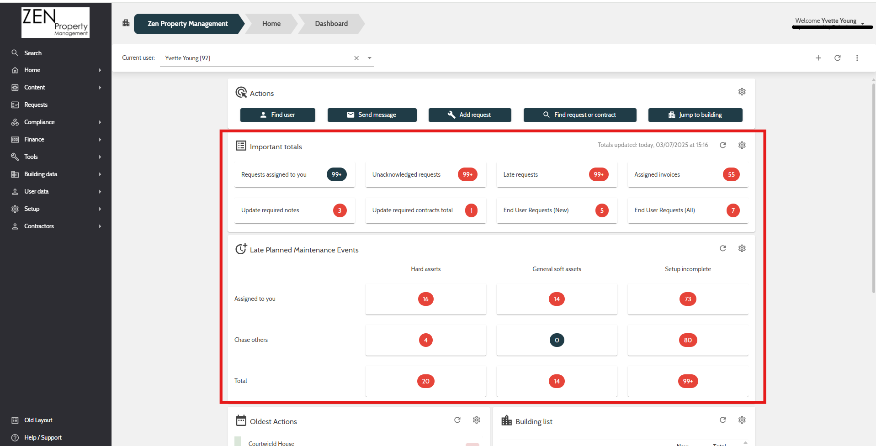Screen dimensions: 876x446
Task: Open Important totals settings gear
Action: (x=742, y=145)
